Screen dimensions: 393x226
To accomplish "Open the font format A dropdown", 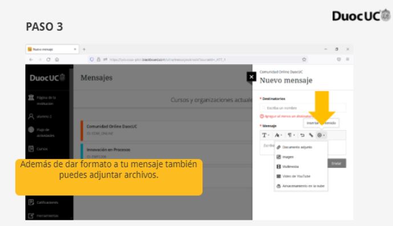I will click(278, 135).
